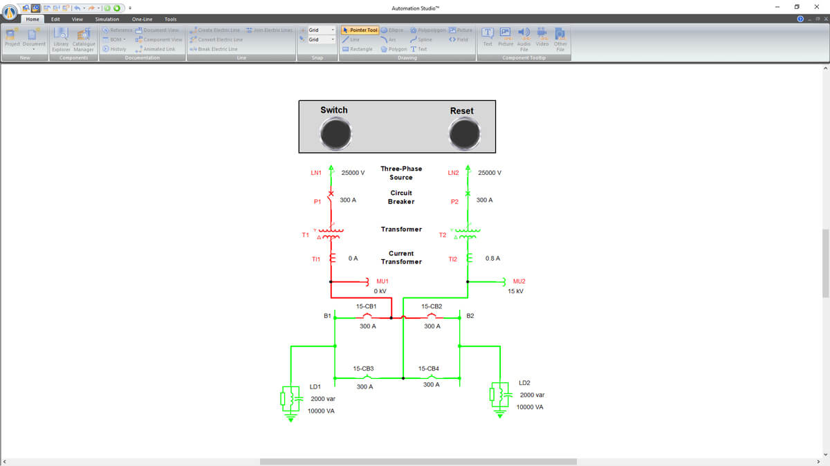Image resolution: width=830 pixels, height=466 pixels.
Task: Switch to Document View
Action: tap(157, 30)
